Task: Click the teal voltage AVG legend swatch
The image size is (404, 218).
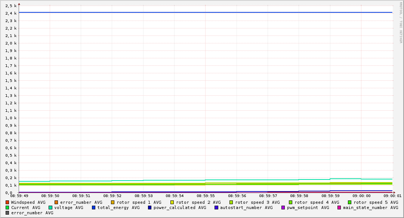Action: point(50,208)
